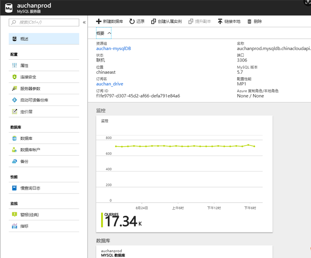This screenshot has width=311, height=258.
Task: Click the 备份 cloud backup icon
Action: (x=14, y=161)
